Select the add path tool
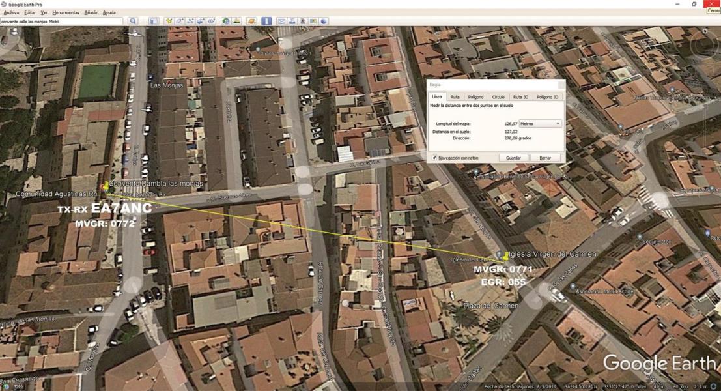 click(190, 21)
